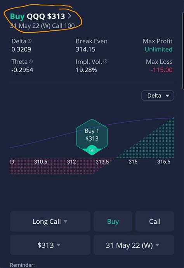This screenshot has height=268, width=184.
Task: Toggle the Buy side button
Action: point(113,221)
